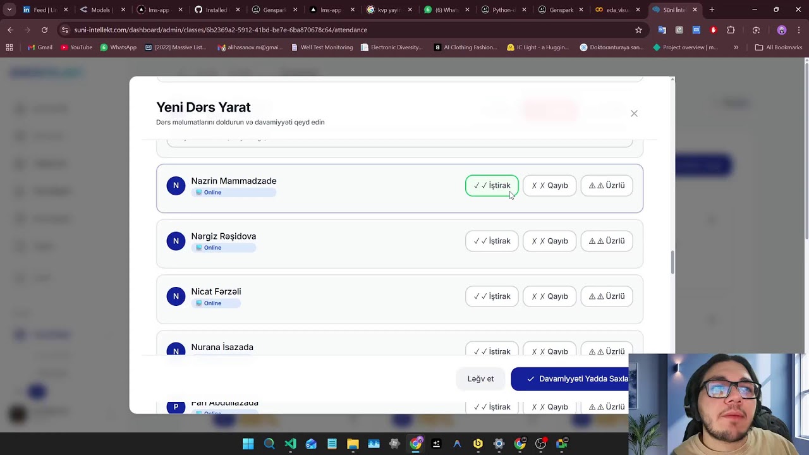This screenshot has height=455, width=809.
Task: Open the Windows Start menu
Action: 248,444
